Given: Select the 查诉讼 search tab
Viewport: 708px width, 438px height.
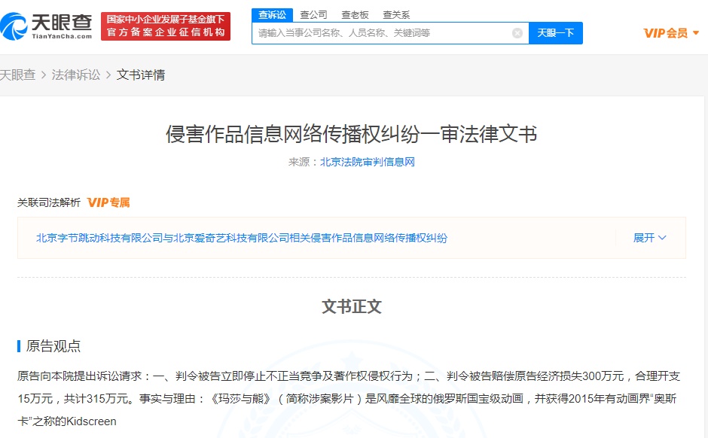Looking at the screenshot, I should coord(272,15).
